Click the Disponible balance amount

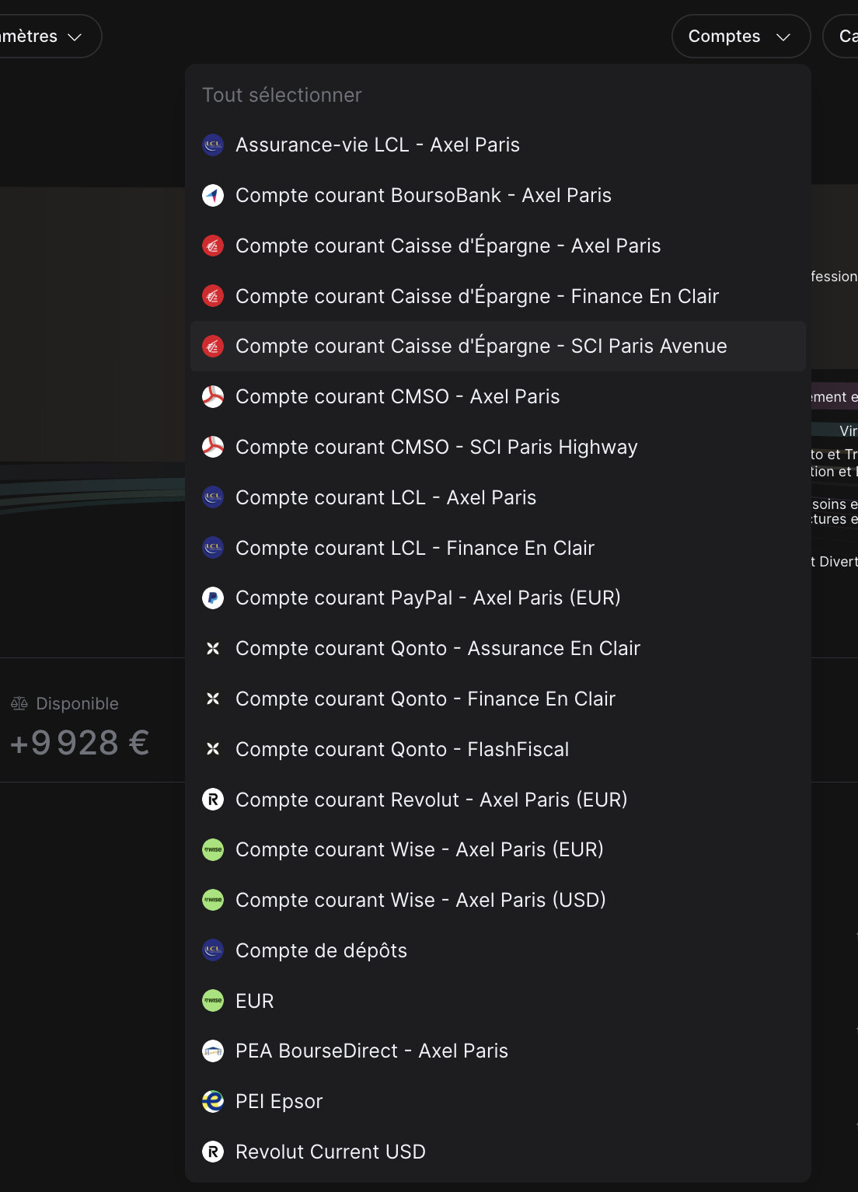click(x=80, y=743)
